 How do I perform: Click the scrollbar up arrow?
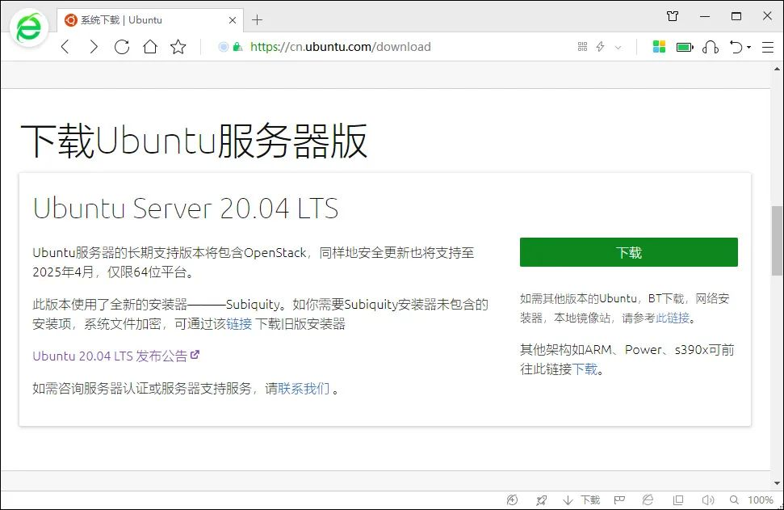point(777,69)
